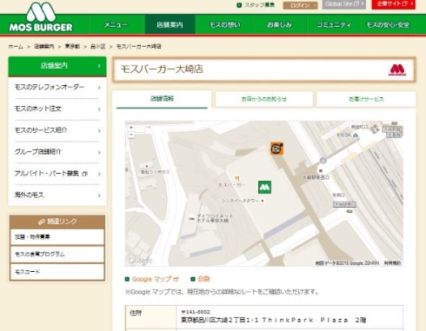Viewport: 426px width, 331px height.
Task: Click the 印刷 print link
Action: click(203, 279)
